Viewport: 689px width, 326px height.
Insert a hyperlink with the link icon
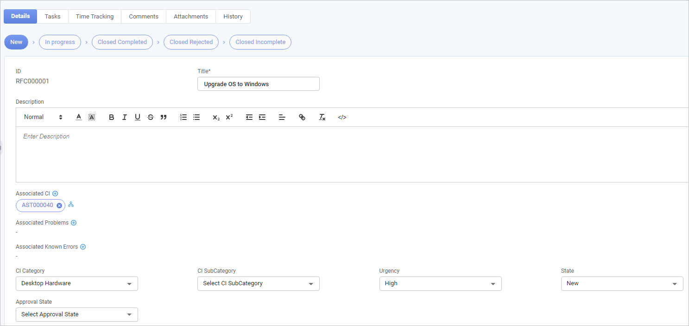click(302, 117)
